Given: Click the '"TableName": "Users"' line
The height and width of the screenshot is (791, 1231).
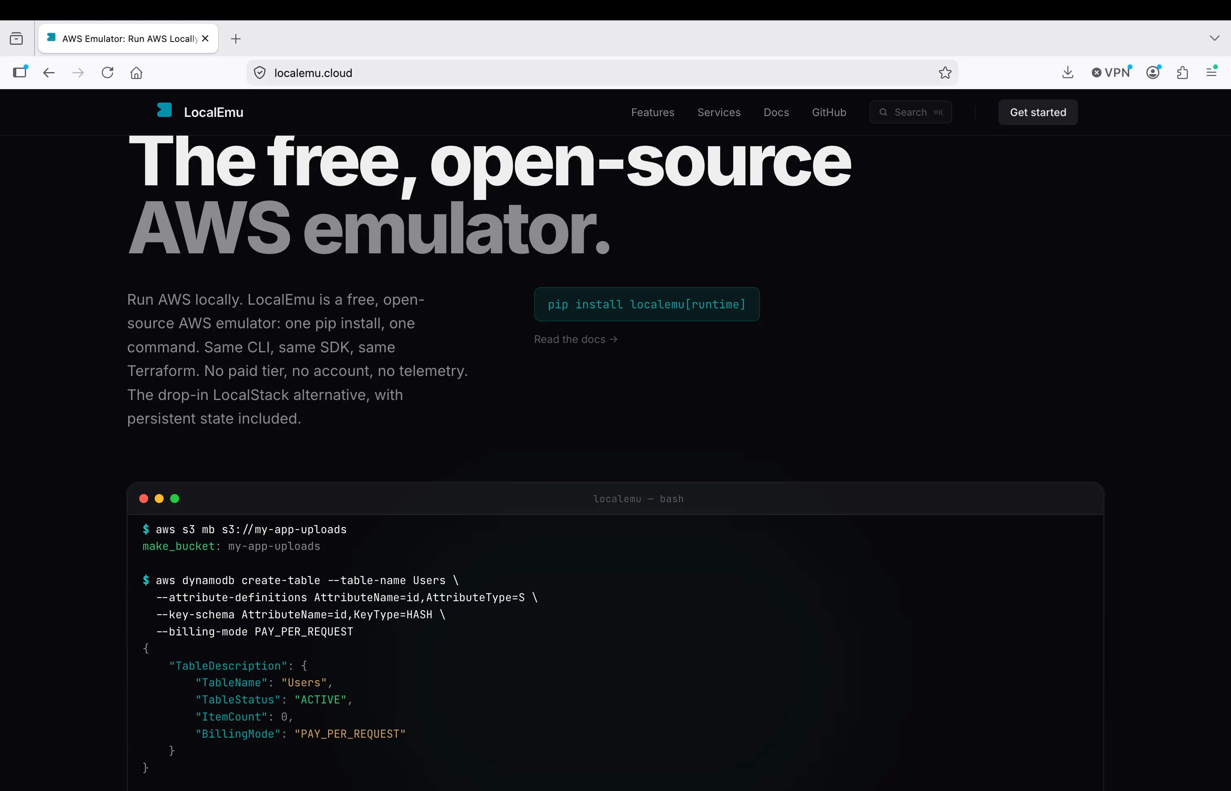Looking at the screenshot, I should pyautogui.click(x=264, y=683).
